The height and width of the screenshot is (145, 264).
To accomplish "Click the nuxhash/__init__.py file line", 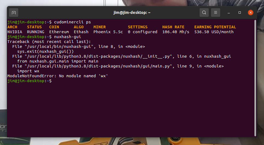I will coord(122,56).
